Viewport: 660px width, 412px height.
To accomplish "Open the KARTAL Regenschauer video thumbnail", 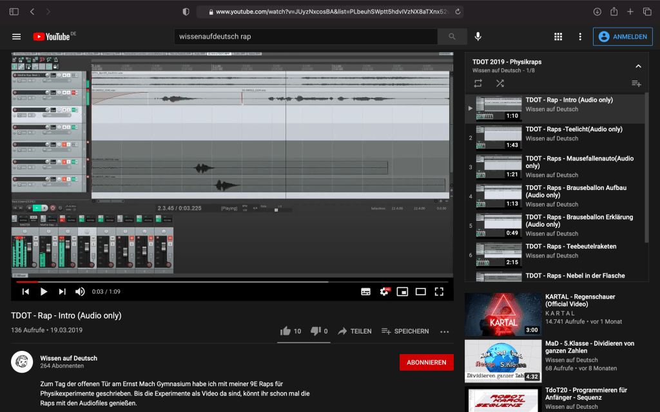I will coord(503,314).
